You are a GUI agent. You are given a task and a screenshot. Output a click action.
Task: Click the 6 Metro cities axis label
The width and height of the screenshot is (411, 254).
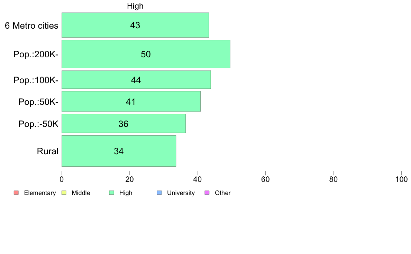pyautogui.click(x=31, y=26)
